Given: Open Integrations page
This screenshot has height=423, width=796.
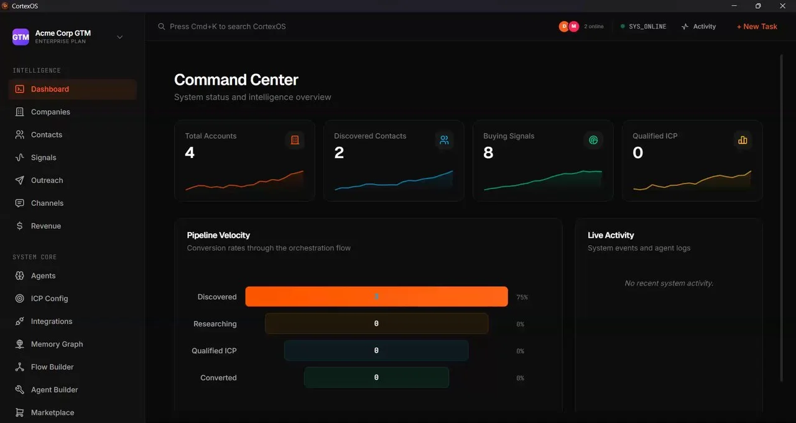Looking at the screenshot, I should click(73, 321).
